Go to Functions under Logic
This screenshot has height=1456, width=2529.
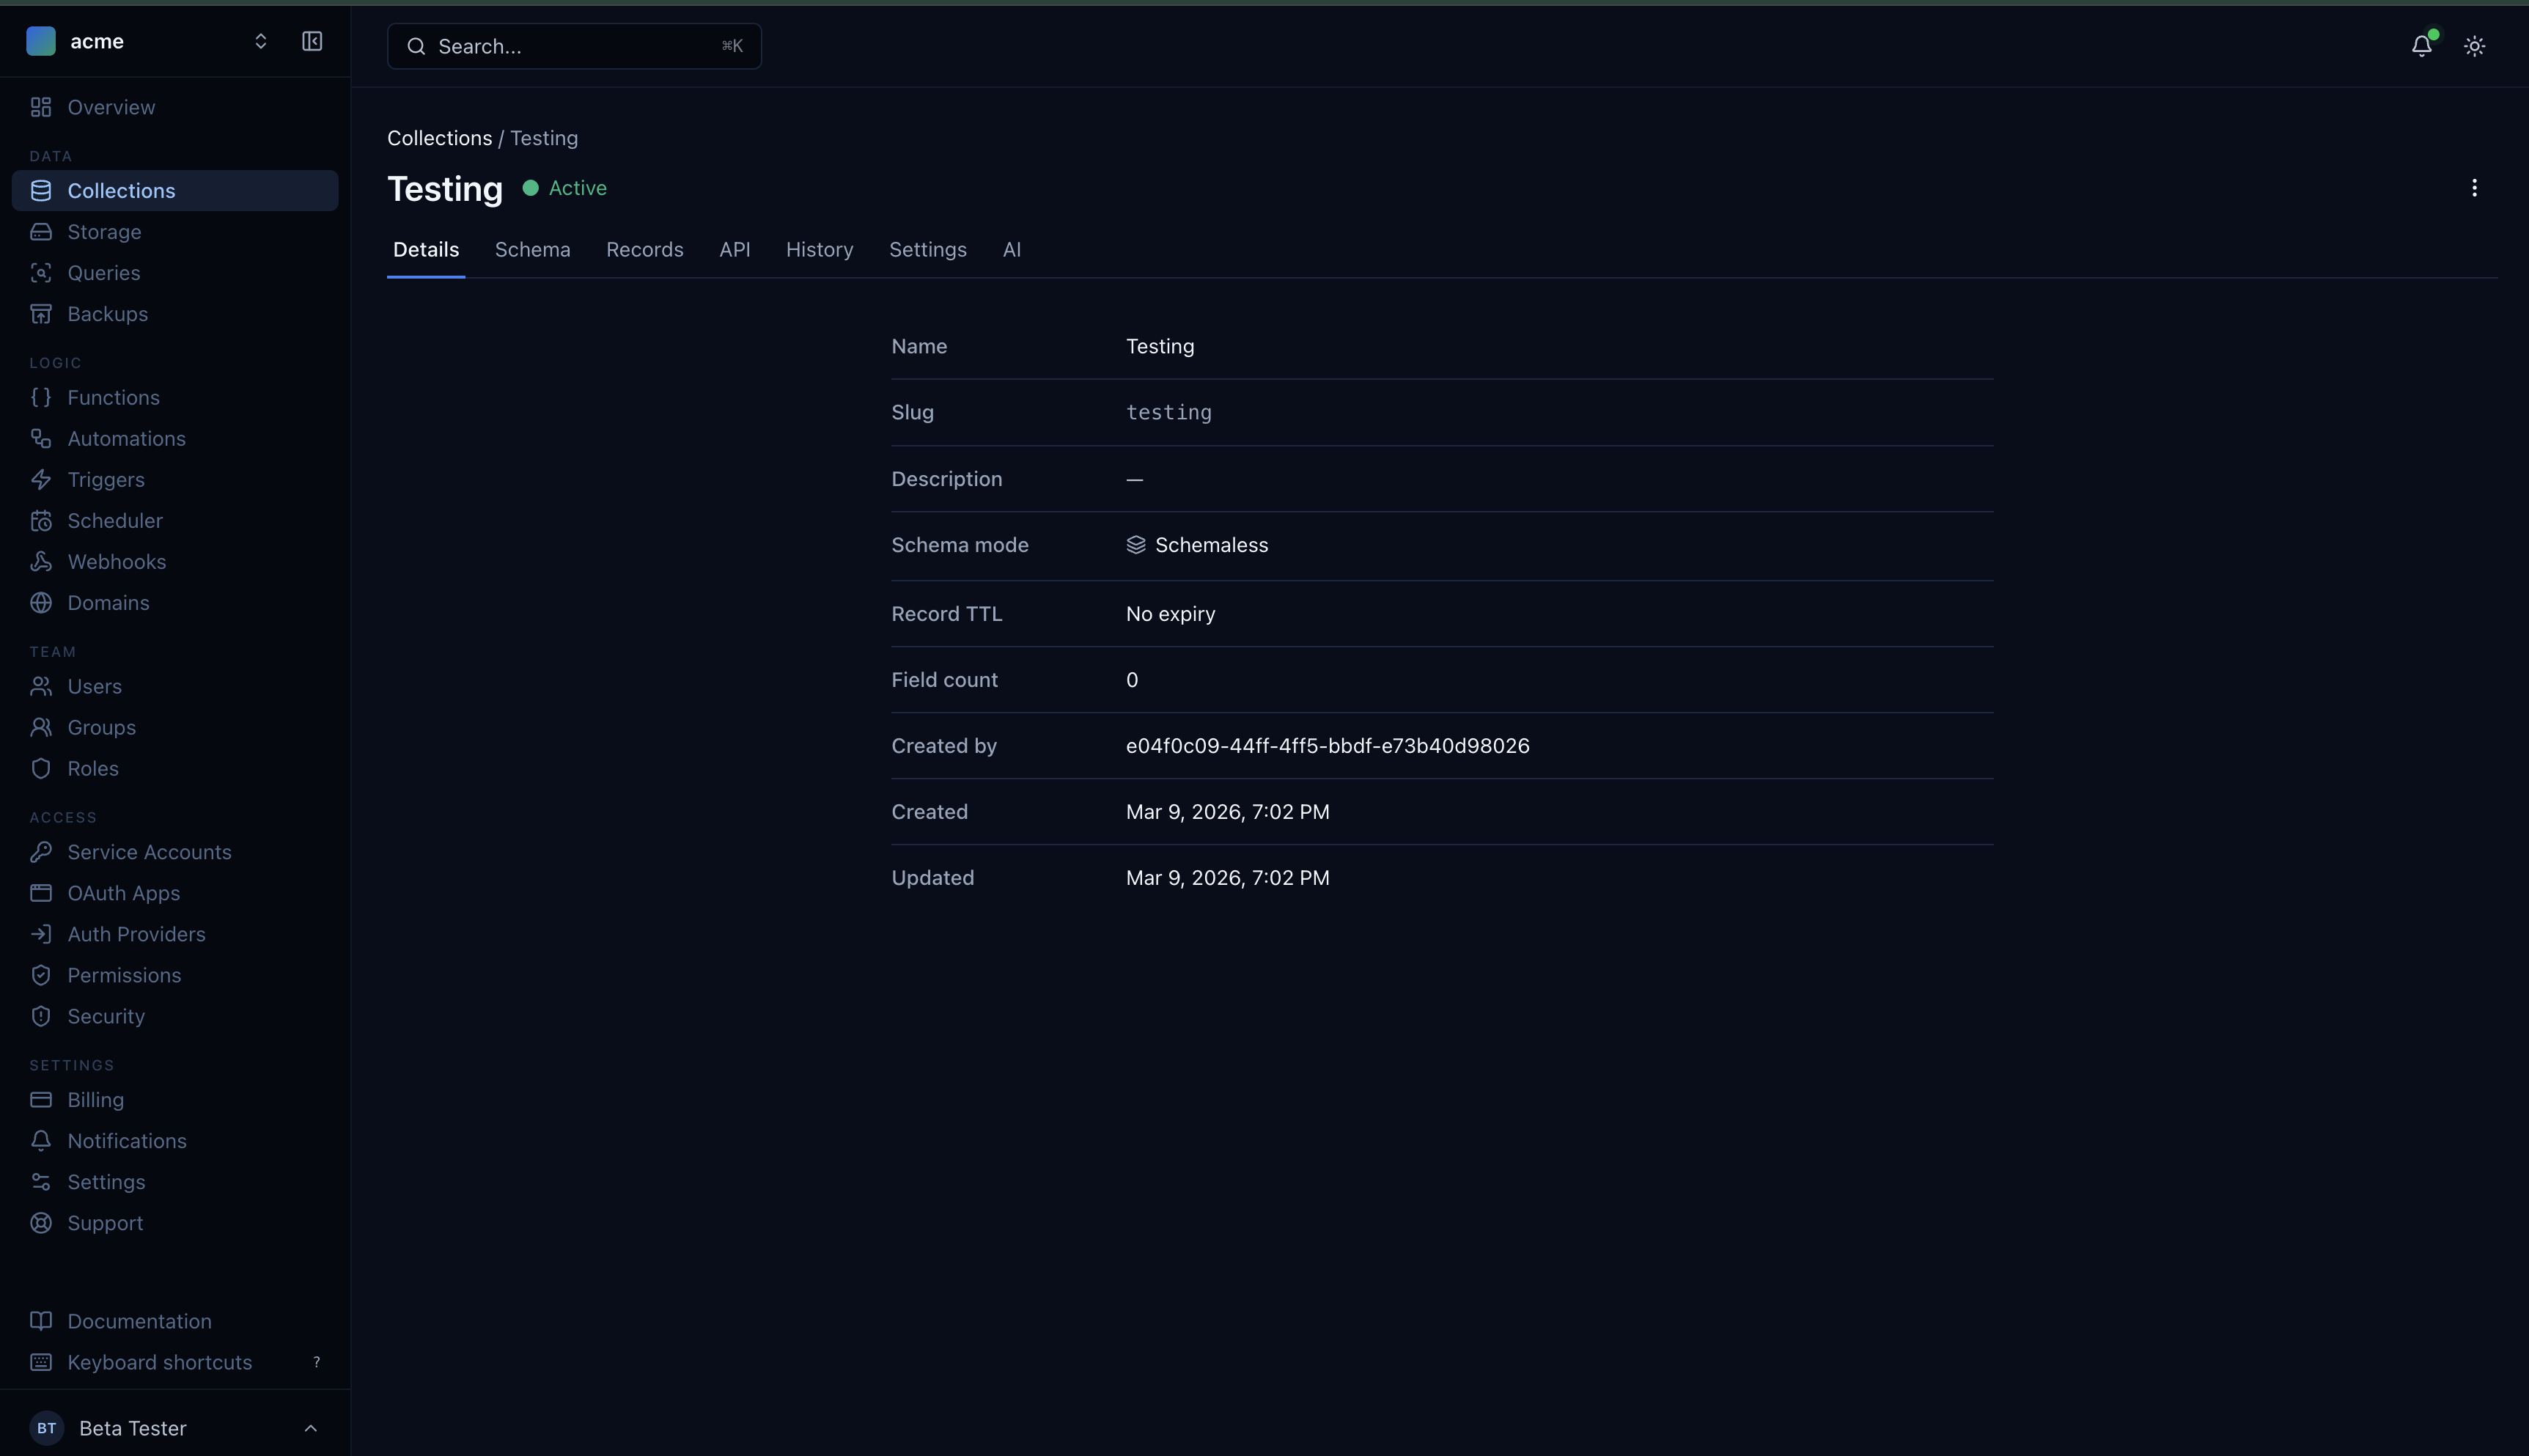coord(113,396)
